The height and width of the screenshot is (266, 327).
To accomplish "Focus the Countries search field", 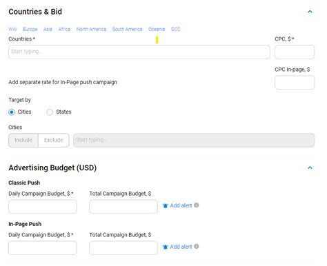I will coord(139,52).
